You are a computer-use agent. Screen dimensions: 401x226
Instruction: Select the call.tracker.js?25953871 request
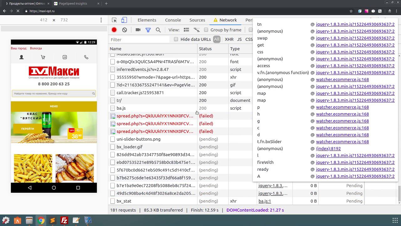(180, 93)
